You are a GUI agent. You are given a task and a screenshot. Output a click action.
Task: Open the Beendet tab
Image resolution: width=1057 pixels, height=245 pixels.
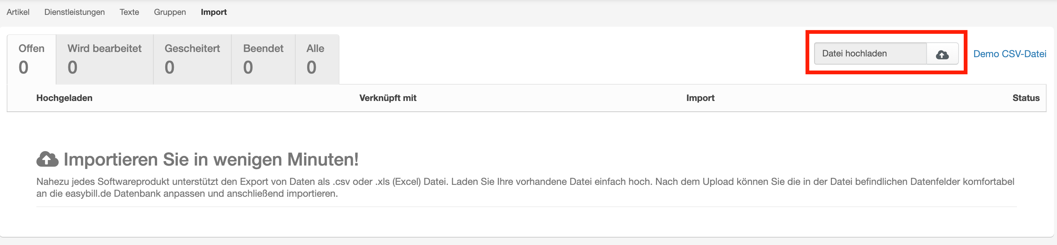coord(263,59)
